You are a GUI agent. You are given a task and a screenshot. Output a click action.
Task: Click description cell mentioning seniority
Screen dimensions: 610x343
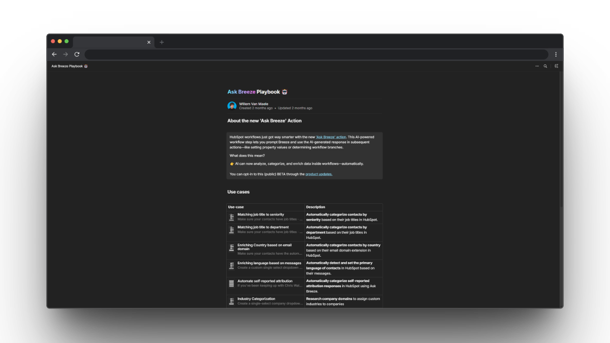343,217
